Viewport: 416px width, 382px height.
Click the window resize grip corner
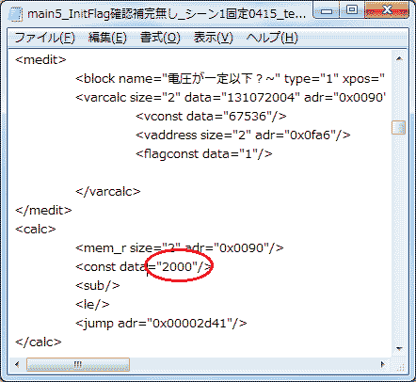399,365
